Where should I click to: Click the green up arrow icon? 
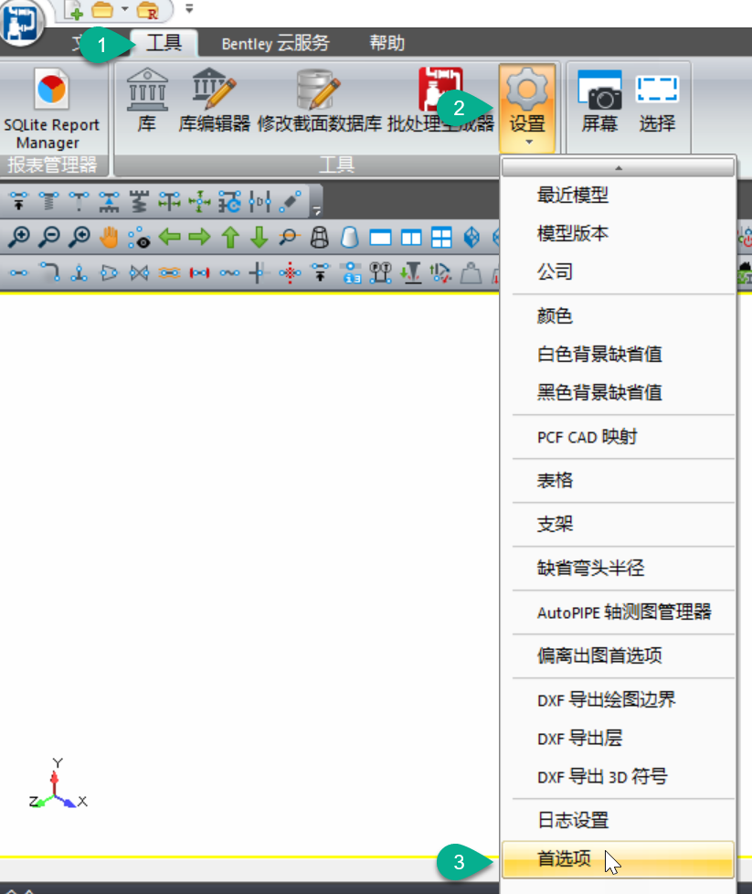tap(230, 237)
